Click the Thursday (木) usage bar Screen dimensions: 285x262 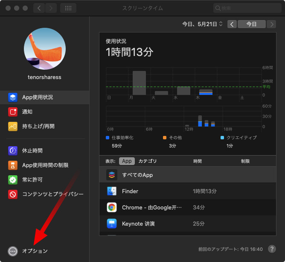206,92
